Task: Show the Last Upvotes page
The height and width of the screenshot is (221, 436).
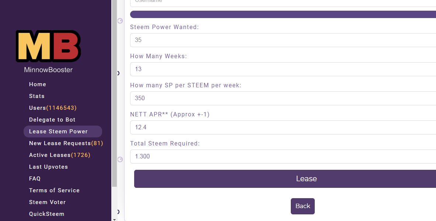Action: (48, 167)
